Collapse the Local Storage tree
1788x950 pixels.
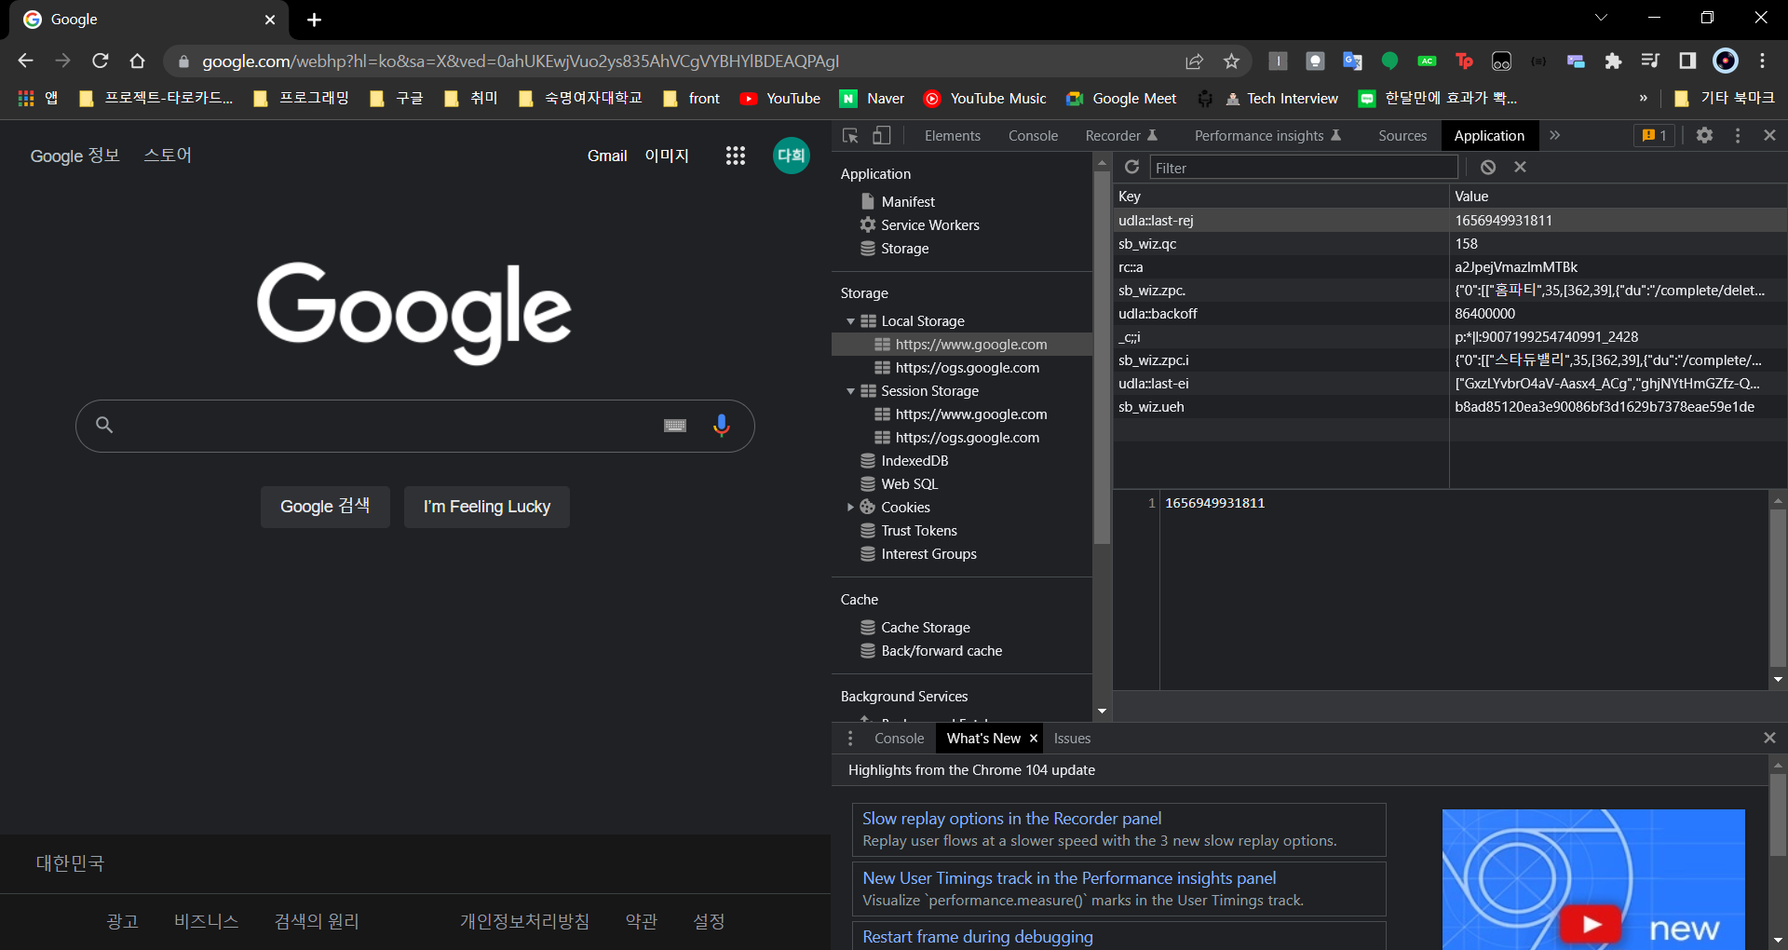click(x=850, y=321)
